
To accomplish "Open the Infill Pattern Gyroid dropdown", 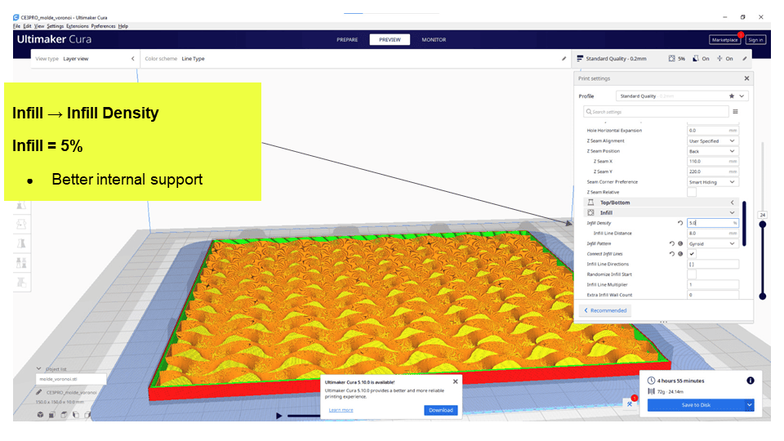I will coord(713,243).
